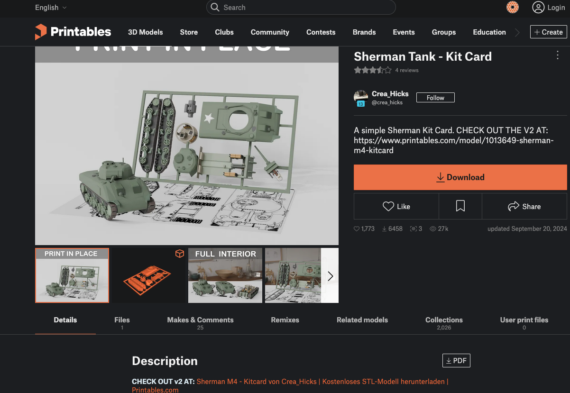Open the three-dot model options menu
Screen dimensions: 570x393
(557, 55)
